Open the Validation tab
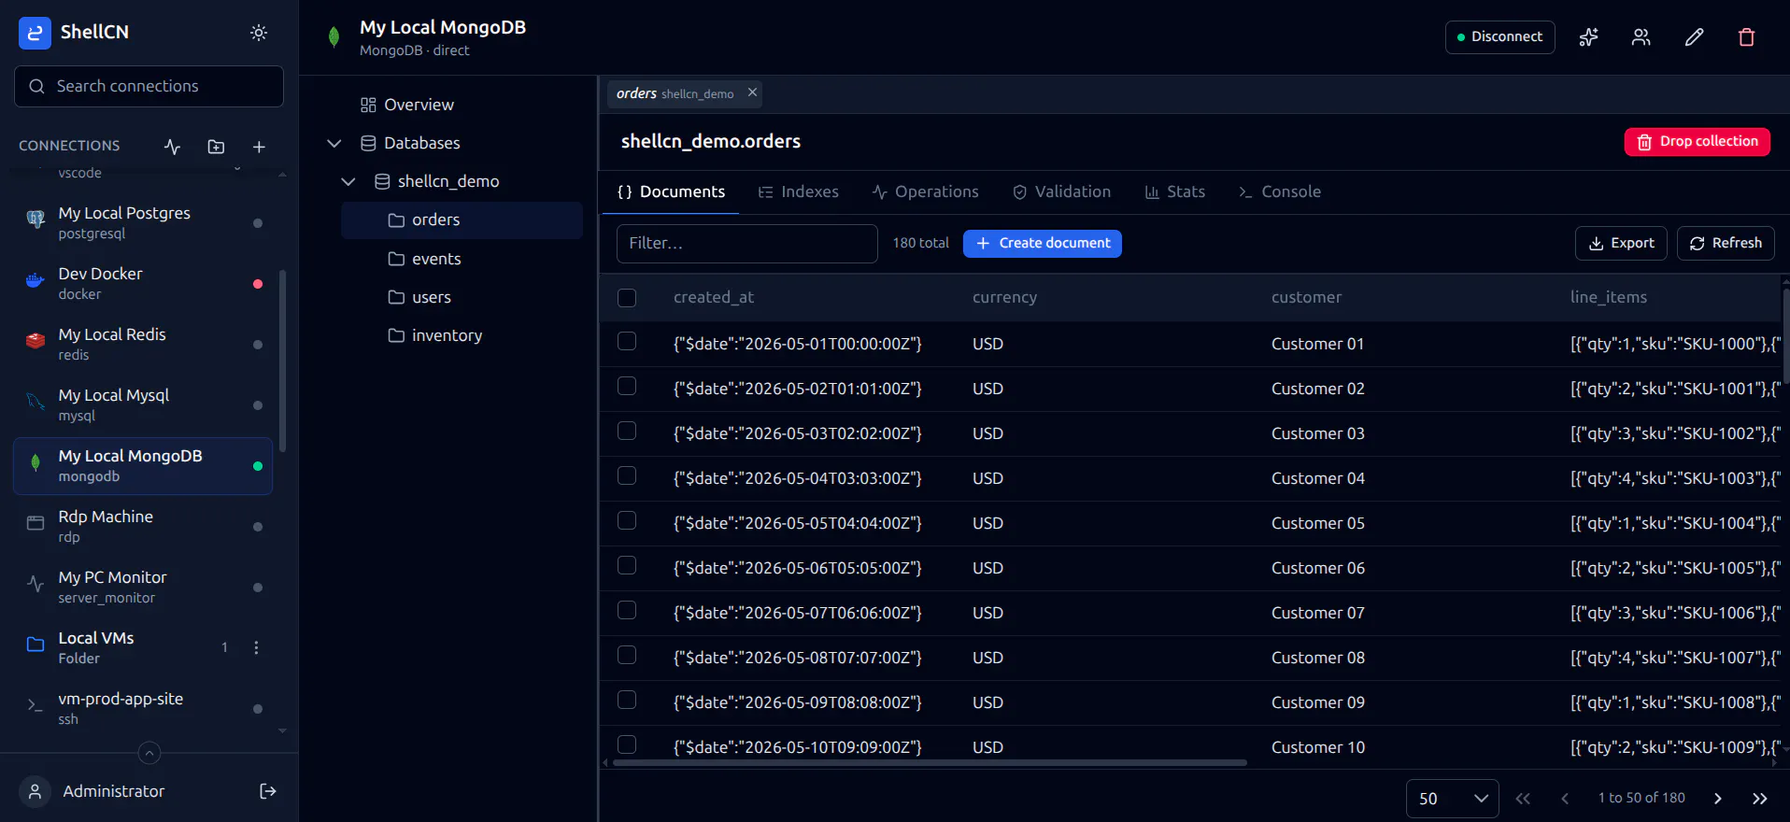The height and width of the screenshot is (822, 1790). (x=1061, y=191)
